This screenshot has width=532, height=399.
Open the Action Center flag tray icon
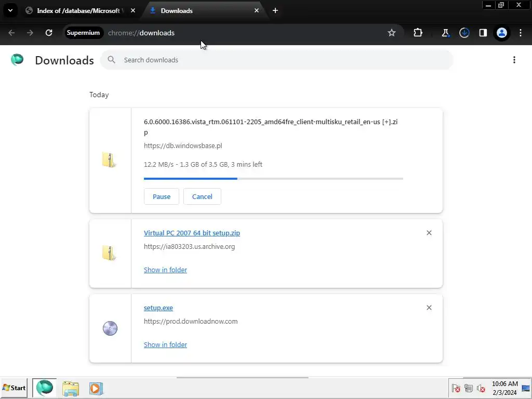tap(456, 389)
